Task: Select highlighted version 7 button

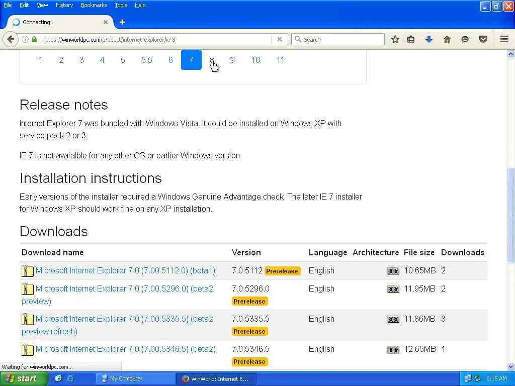Action: click(x=191, y=60)
